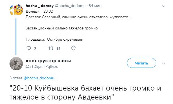View the reply count 2
This screenshot has width=173, height=104.
pyautogui.click(x=35, y=48)
